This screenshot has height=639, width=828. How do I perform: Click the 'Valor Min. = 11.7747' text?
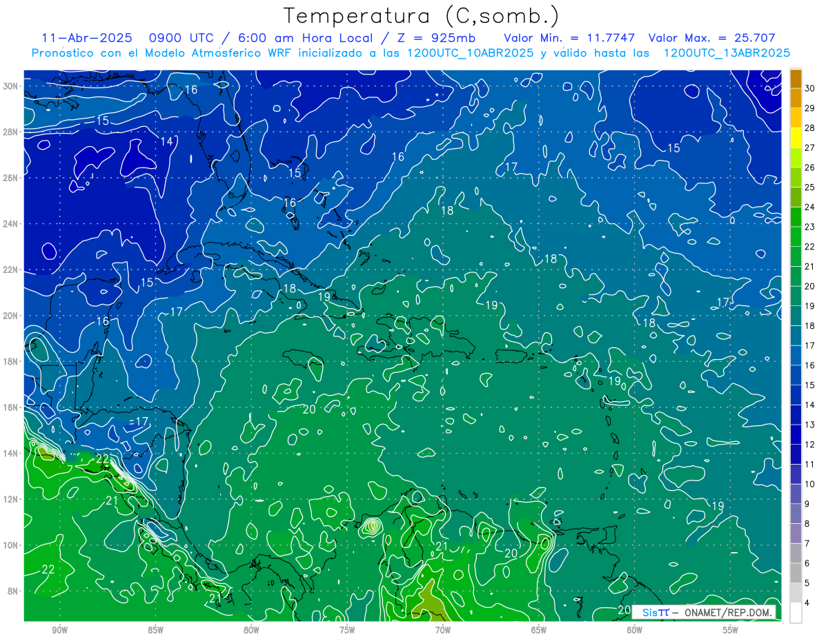pos(569,38)
